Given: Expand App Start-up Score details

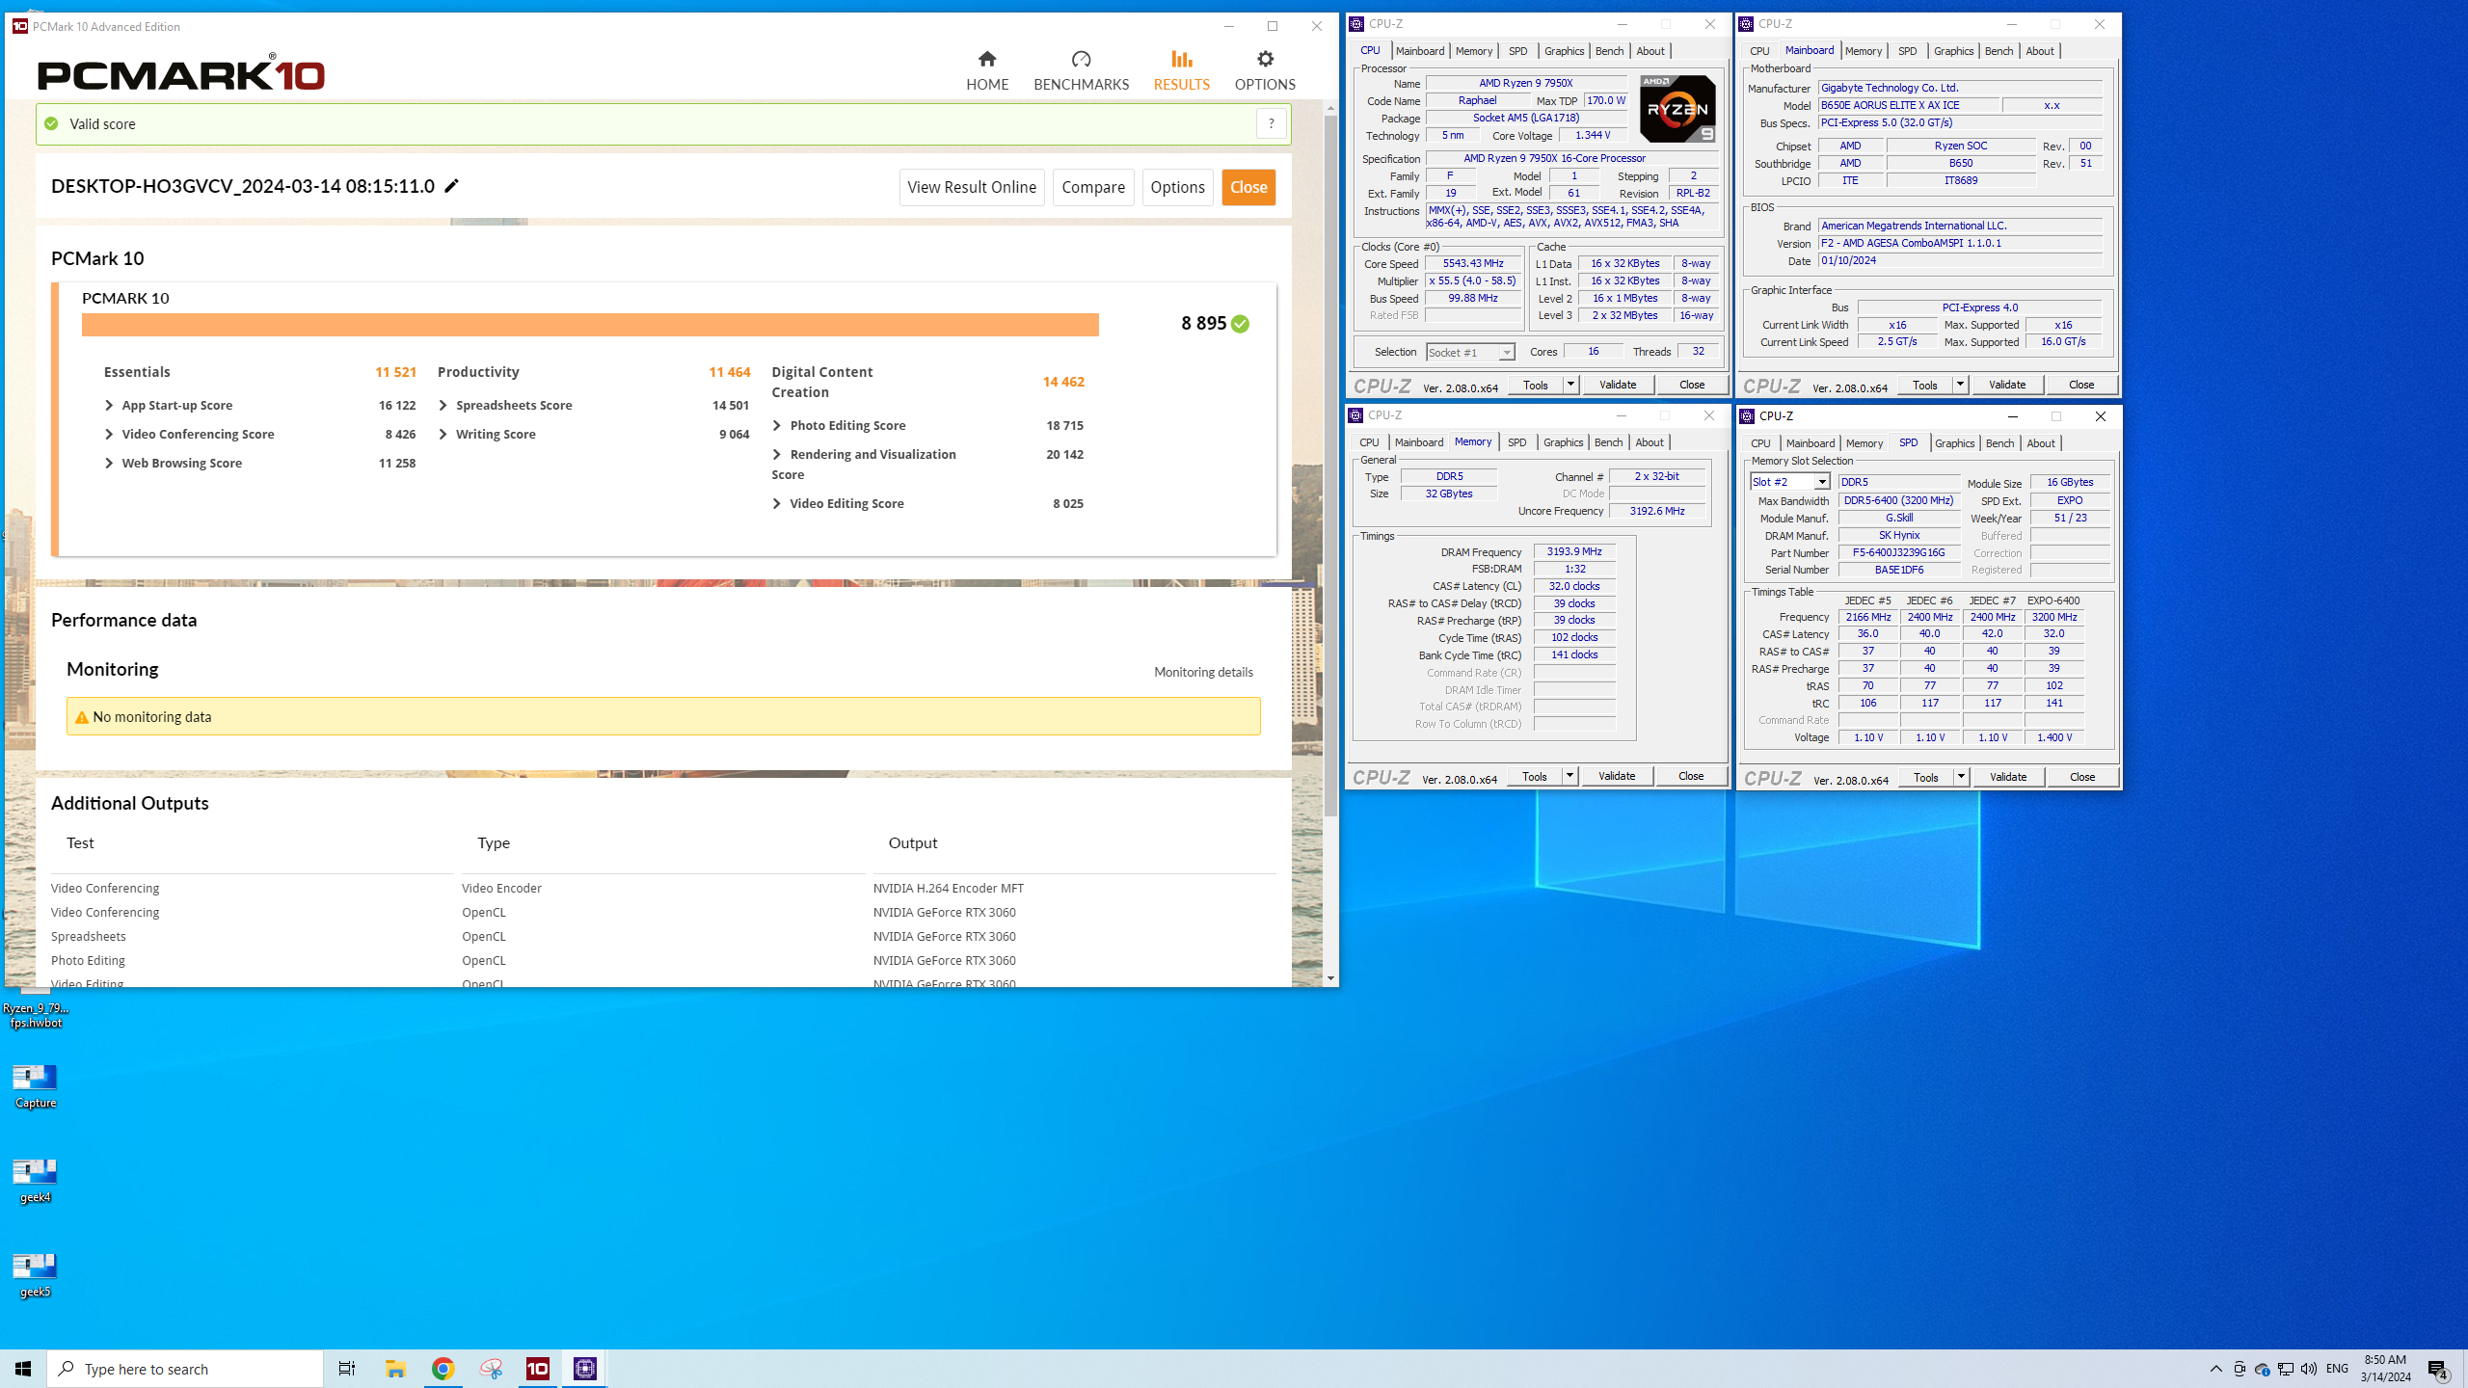Looking at the screenshot, I should (x=109, y=406).
